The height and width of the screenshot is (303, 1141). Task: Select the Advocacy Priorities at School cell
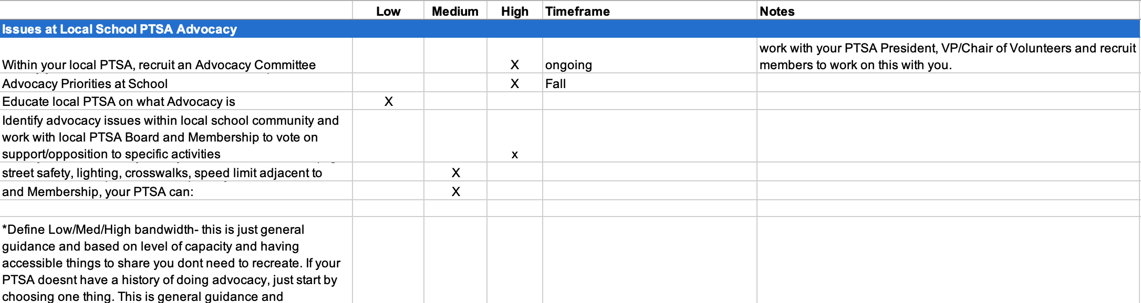(x=176, y=83)
